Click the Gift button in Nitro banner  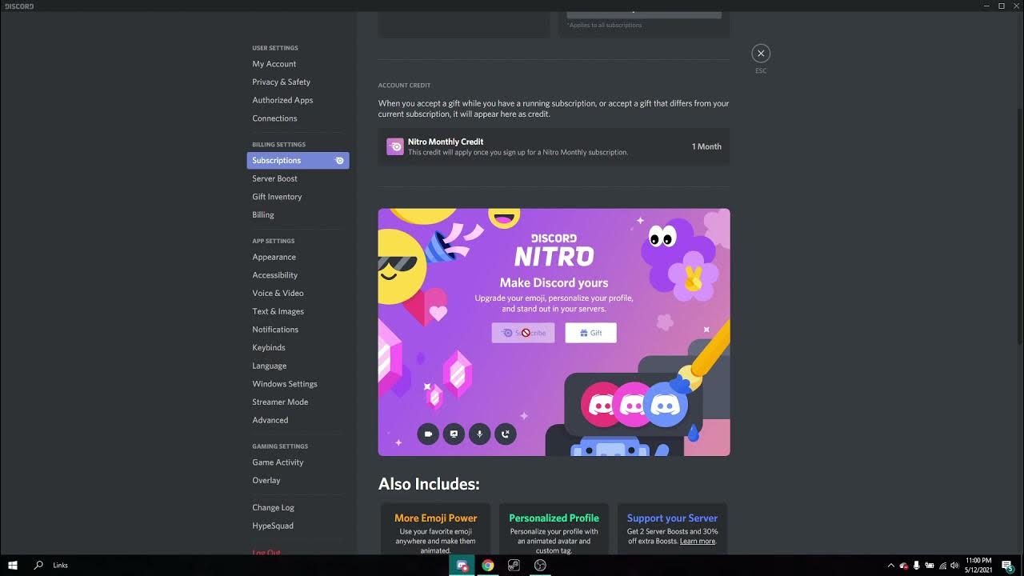(590, 333)
